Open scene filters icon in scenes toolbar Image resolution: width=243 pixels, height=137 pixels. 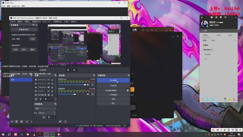(22, 121)
